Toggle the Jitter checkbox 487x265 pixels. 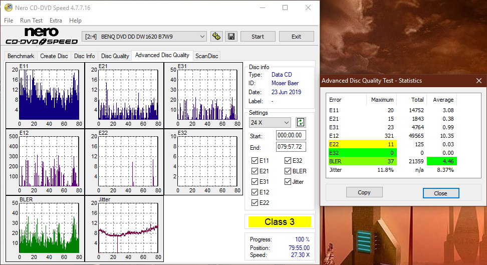point(288,182)
